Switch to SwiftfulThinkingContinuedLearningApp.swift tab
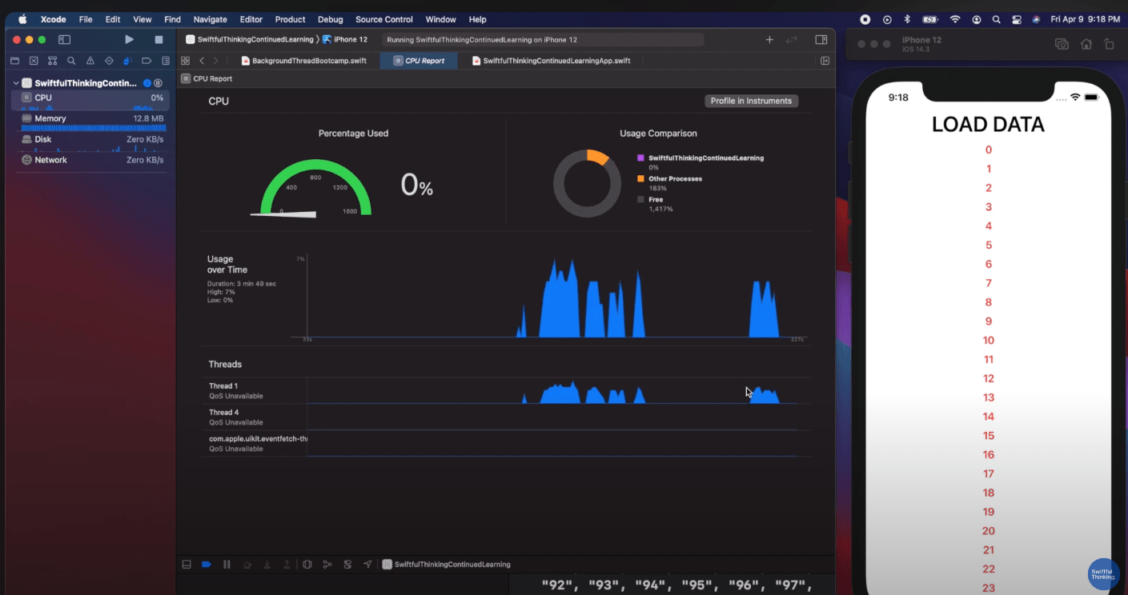 [551, 61]
